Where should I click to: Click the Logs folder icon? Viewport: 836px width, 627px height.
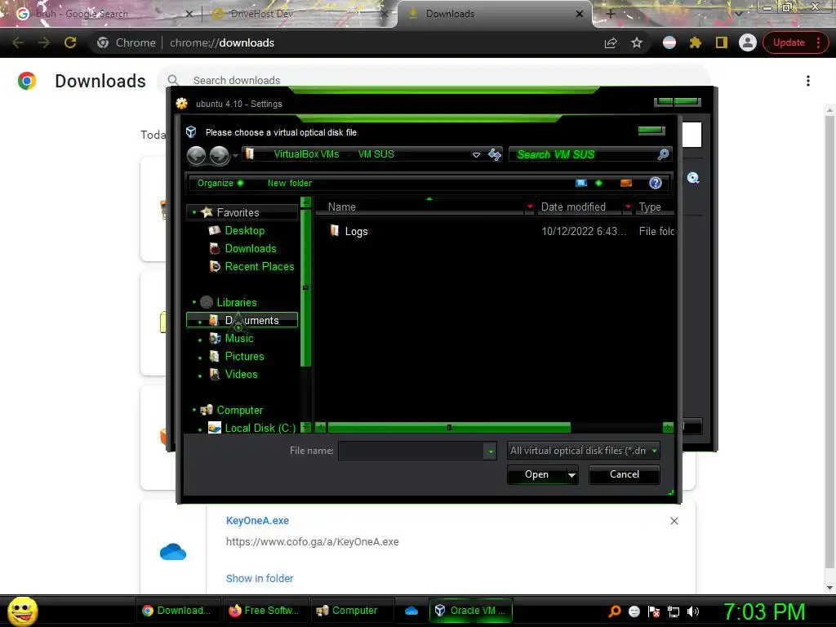click(334, 231)
